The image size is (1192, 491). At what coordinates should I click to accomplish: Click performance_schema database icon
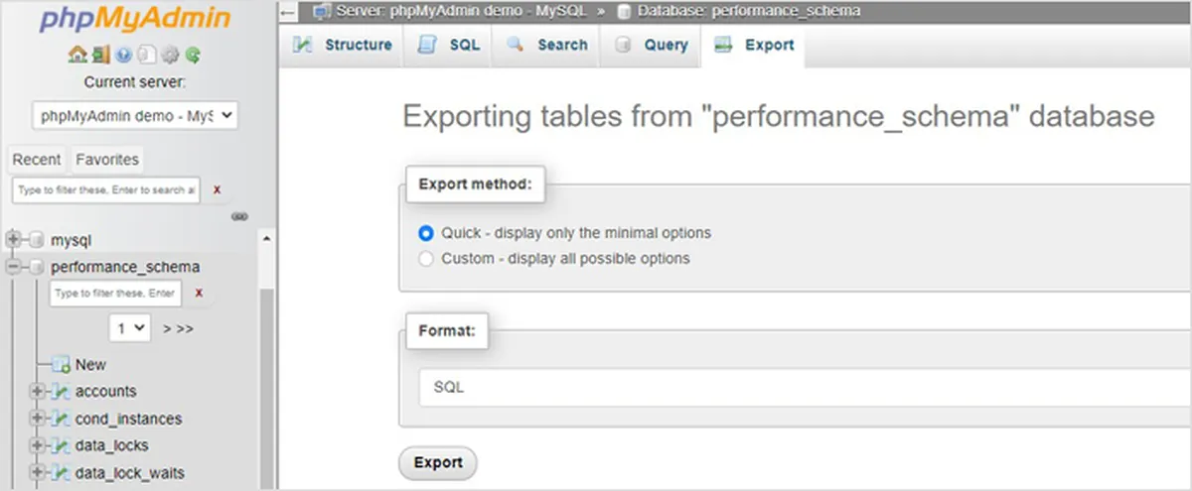[37, 267]
